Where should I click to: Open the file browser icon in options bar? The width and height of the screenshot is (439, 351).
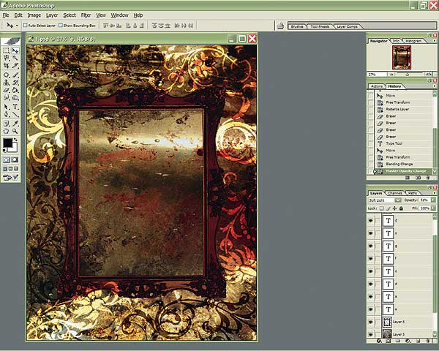[x=280, y=26]
